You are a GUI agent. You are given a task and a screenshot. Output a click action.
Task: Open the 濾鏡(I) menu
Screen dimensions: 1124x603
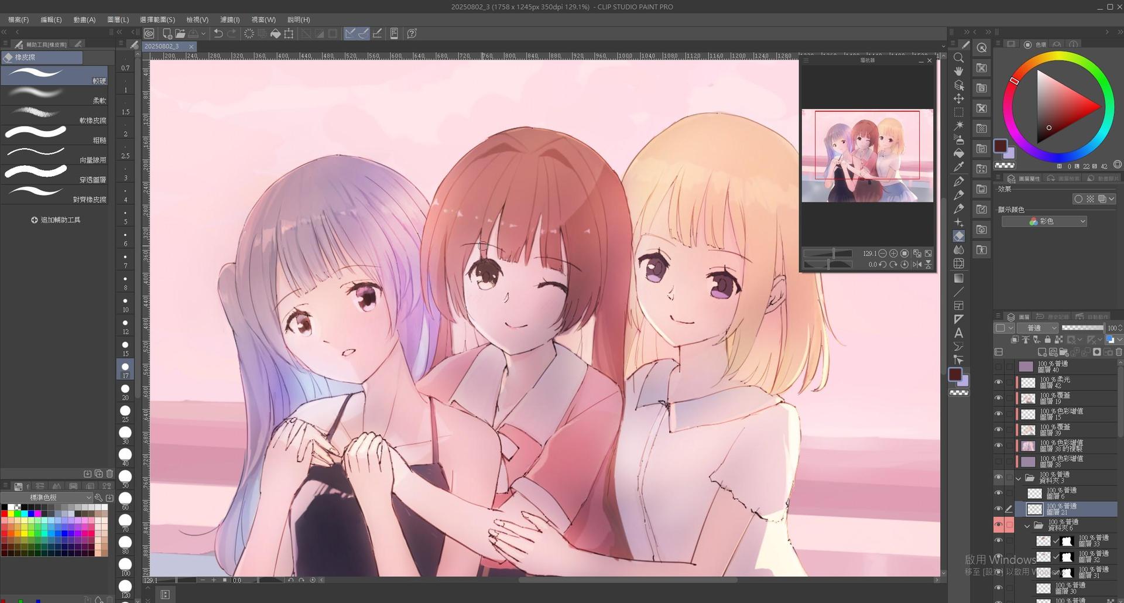pos(229,19)
